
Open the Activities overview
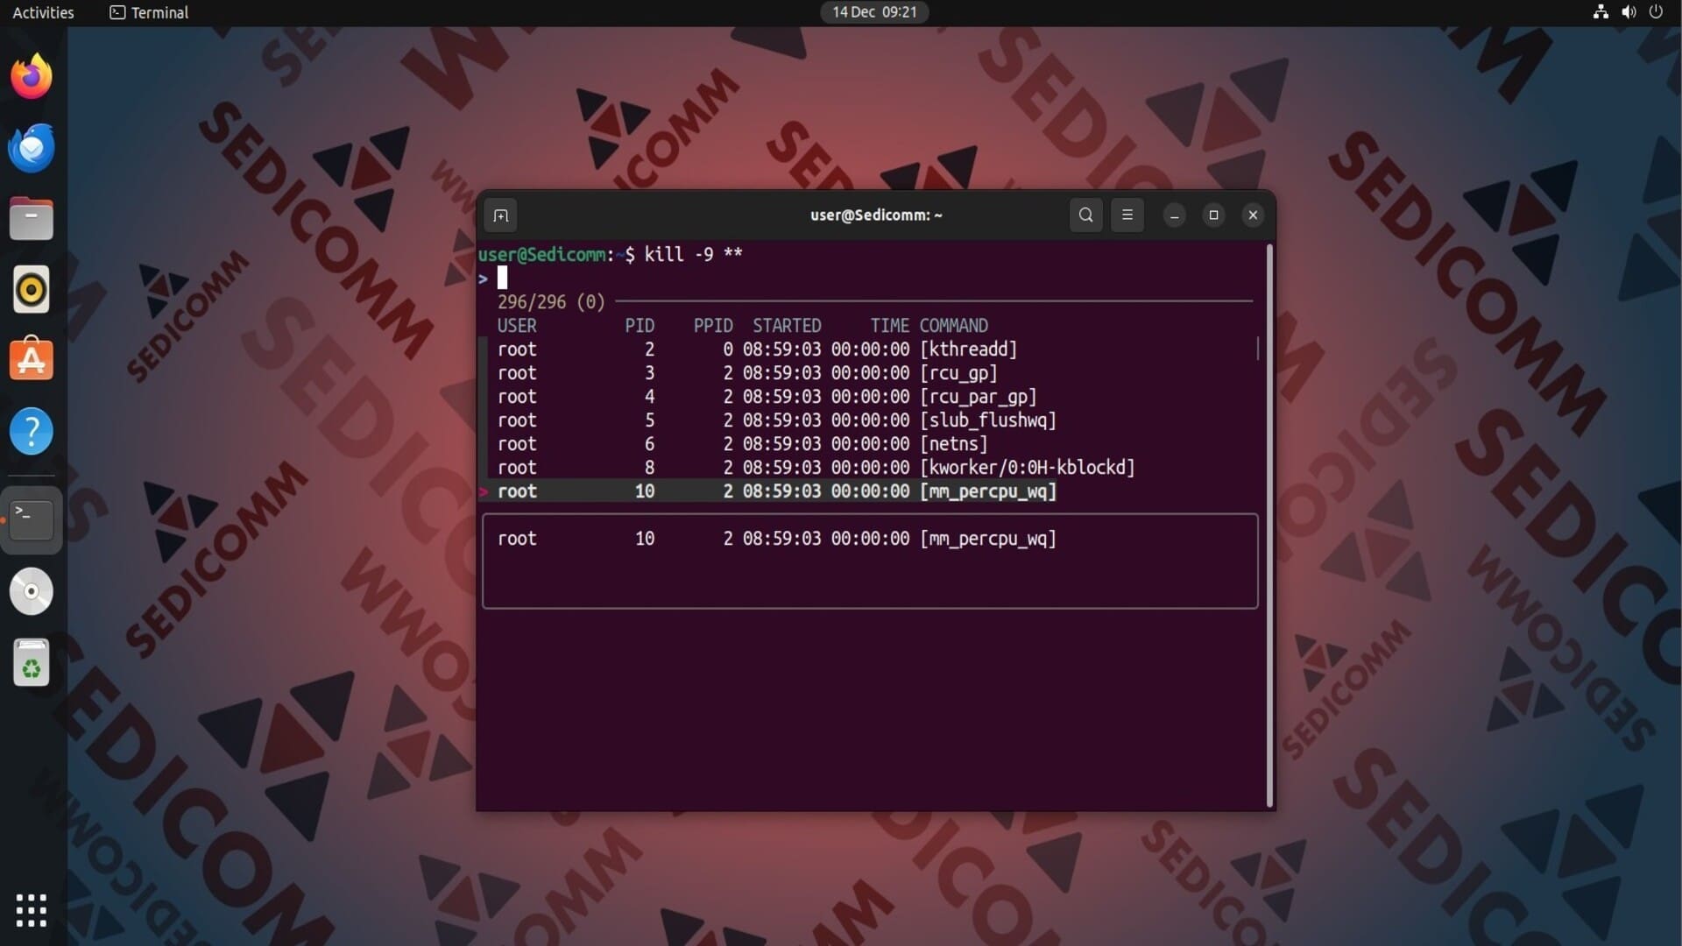[43, 12]
